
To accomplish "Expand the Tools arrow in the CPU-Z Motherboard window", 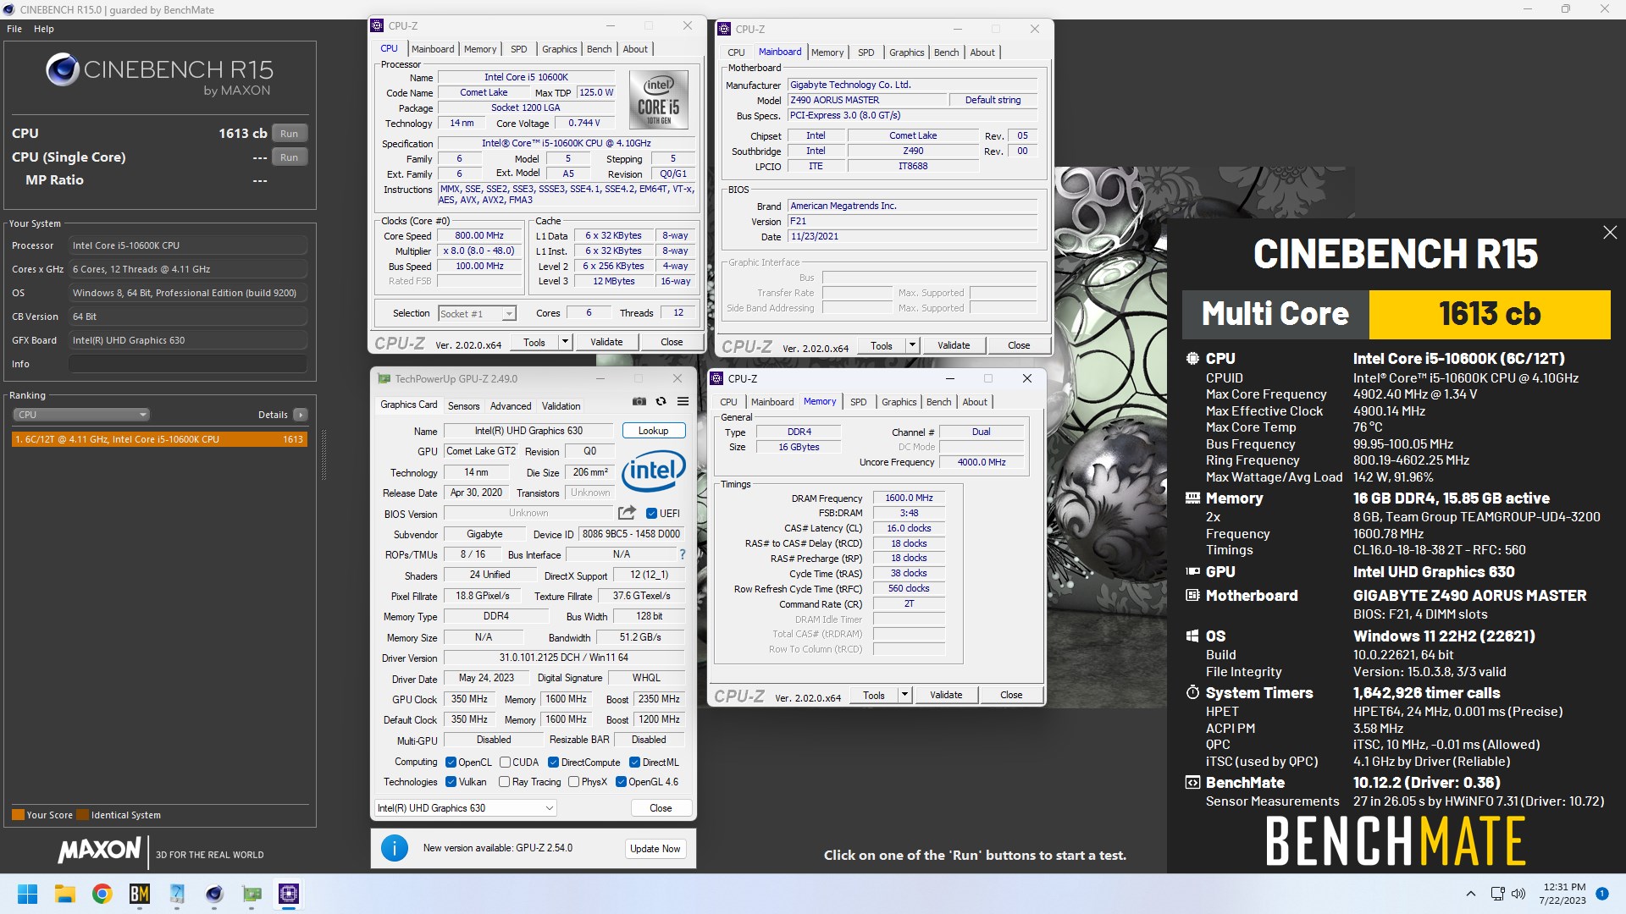I will pos(912,345).
